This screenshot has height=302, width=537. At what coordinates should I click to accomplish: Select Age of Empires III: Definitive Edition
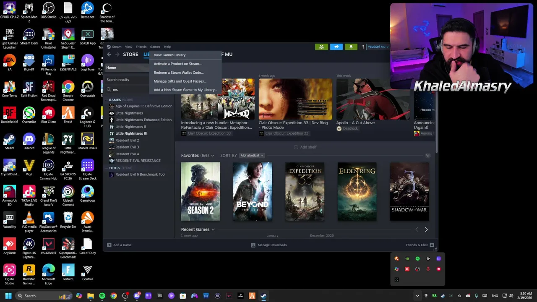pyautogui.click(x=143, y=106)
